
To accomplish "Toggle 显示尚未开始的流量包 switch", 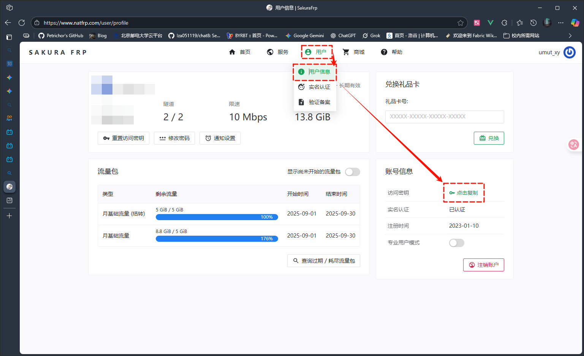I will coord(352,172).
